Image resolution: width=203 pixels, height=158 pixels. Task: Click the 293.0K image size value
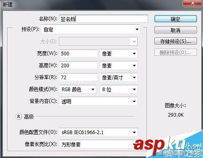[x=176, y=115]
